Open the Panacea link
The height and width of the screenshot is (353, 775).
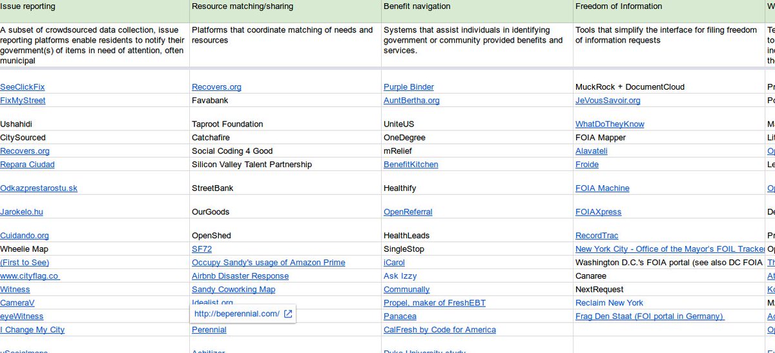[400, 316]
